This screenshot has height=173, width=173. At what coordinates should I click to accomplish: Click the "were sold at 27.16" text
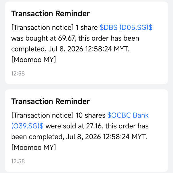click(73, 126)
